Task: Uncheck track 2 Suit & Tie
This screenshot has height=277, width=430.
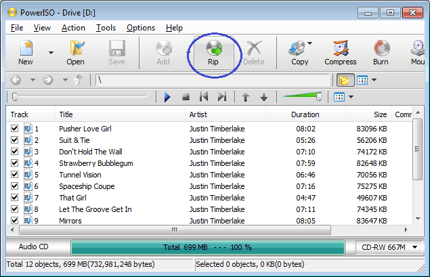Action: (x=14, y=140)
